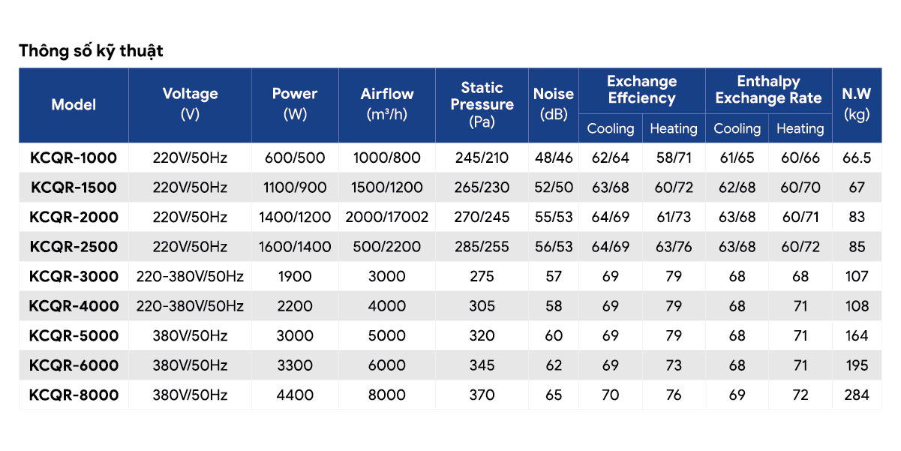Select the Exchange Efficiency header
Image resolution: width=901 pixels, height=451 pixels.
pyautogui.click(x=641, y=90)
